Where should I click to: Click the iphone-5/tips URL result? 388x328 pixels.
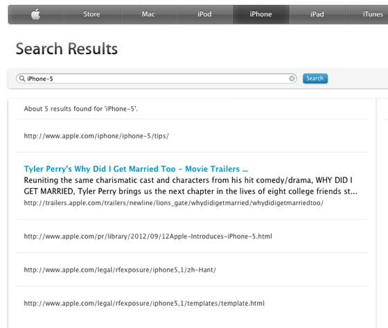96,136
